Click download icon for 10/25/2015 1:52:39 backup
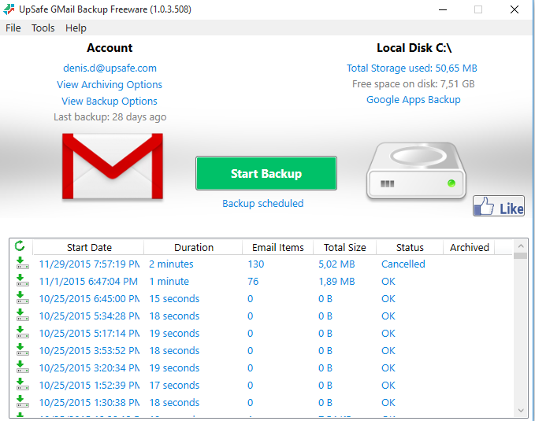535x421 pixels. [22, 386]
